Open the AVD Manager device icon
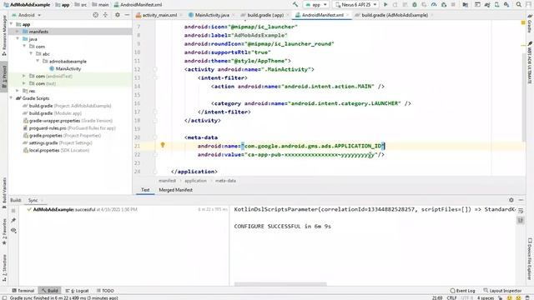 [x=497, y=5]
